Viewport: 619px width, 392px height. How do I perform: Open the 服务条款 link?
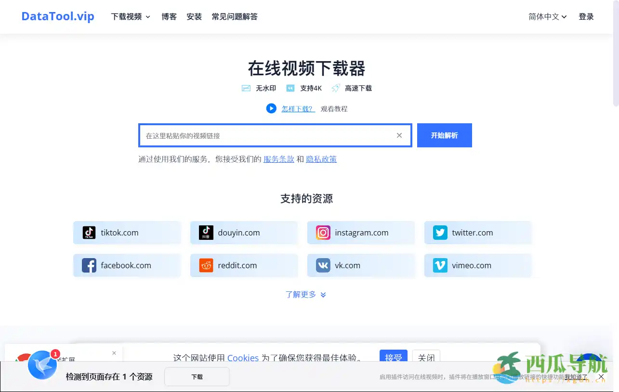tap(278, 159)
